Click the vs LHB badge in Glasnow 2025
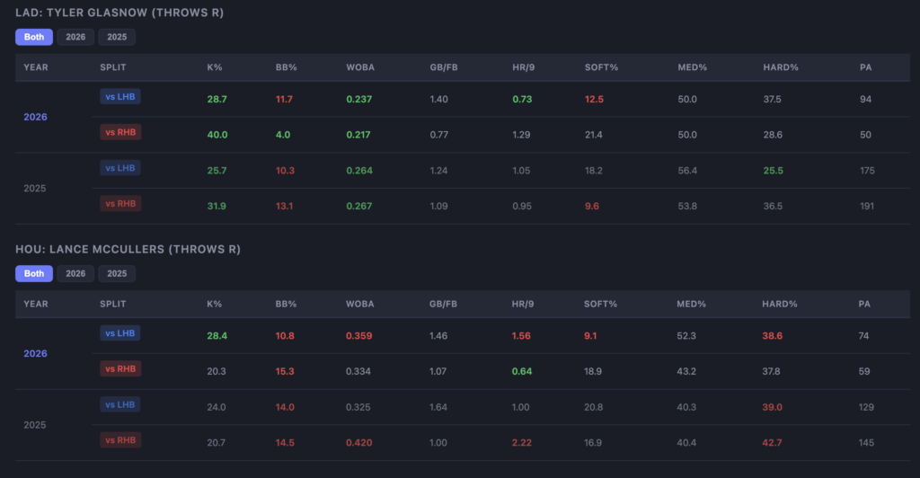This screenshot has width=920, height=478. [120, 168]
